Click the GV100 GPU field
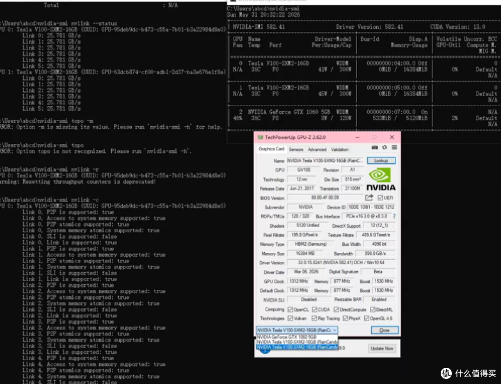The height and width of the screenshot is (384, 501). pos(303,170)
